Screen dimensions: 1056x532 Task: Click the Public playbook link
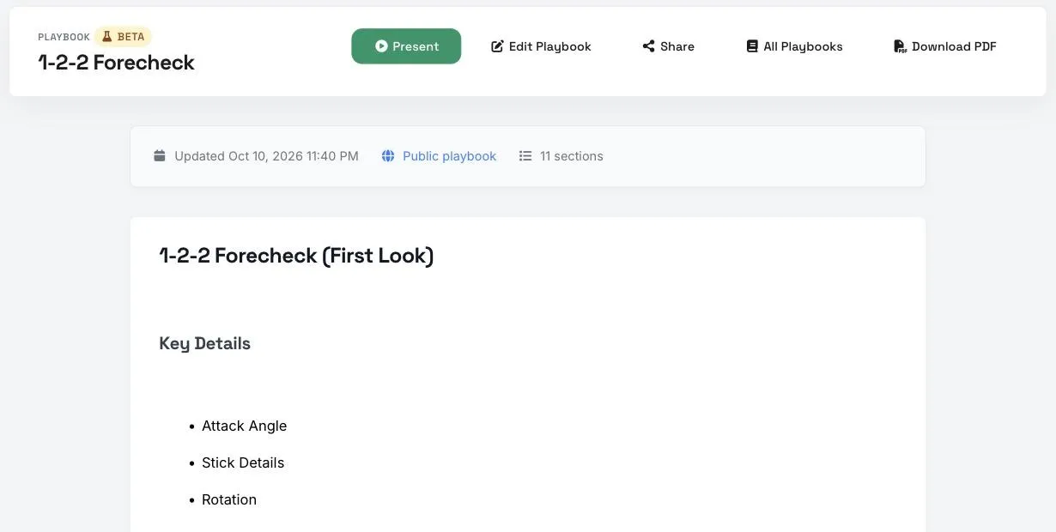tap(449, 156)
